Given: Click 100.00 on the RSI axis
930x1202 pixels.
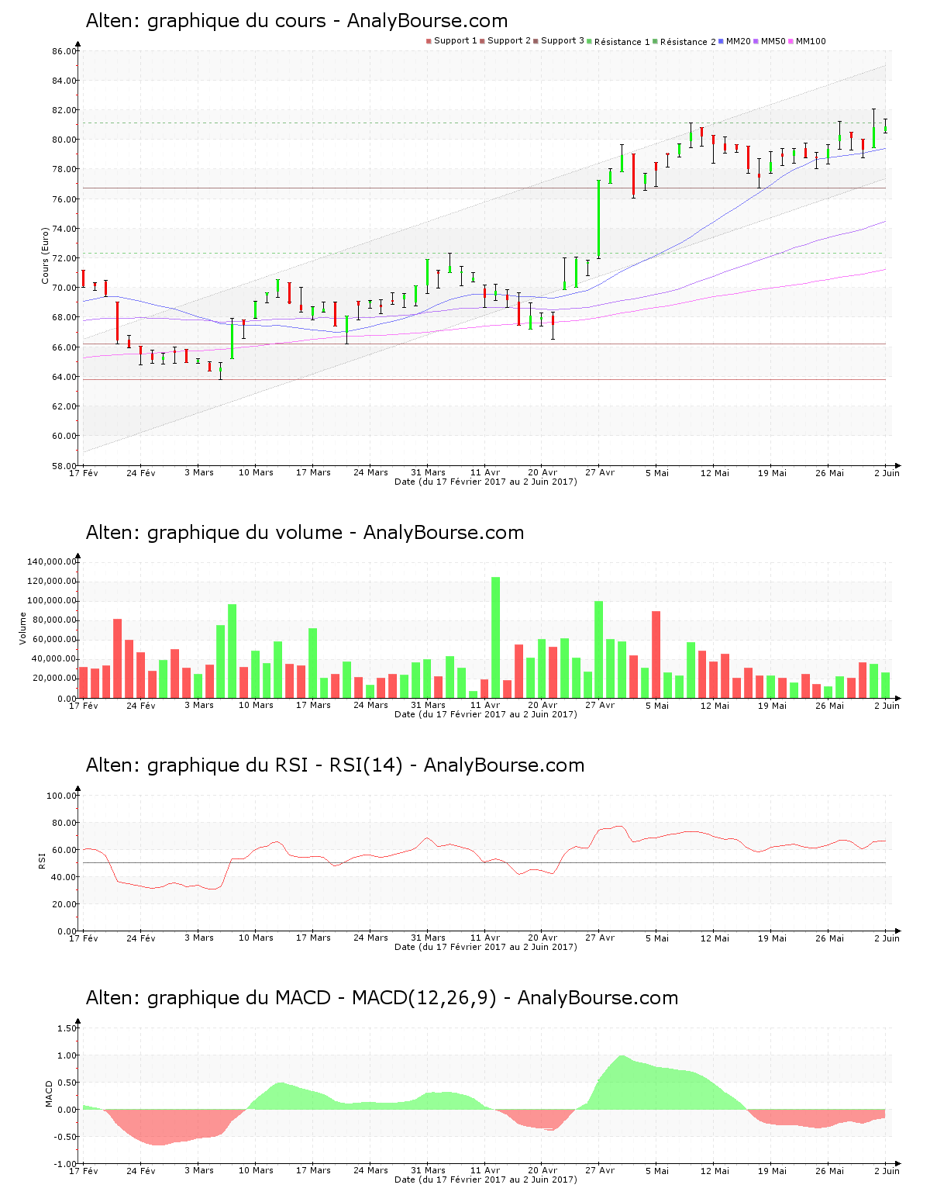Looking at the screenshot, I should coord(62,796).
